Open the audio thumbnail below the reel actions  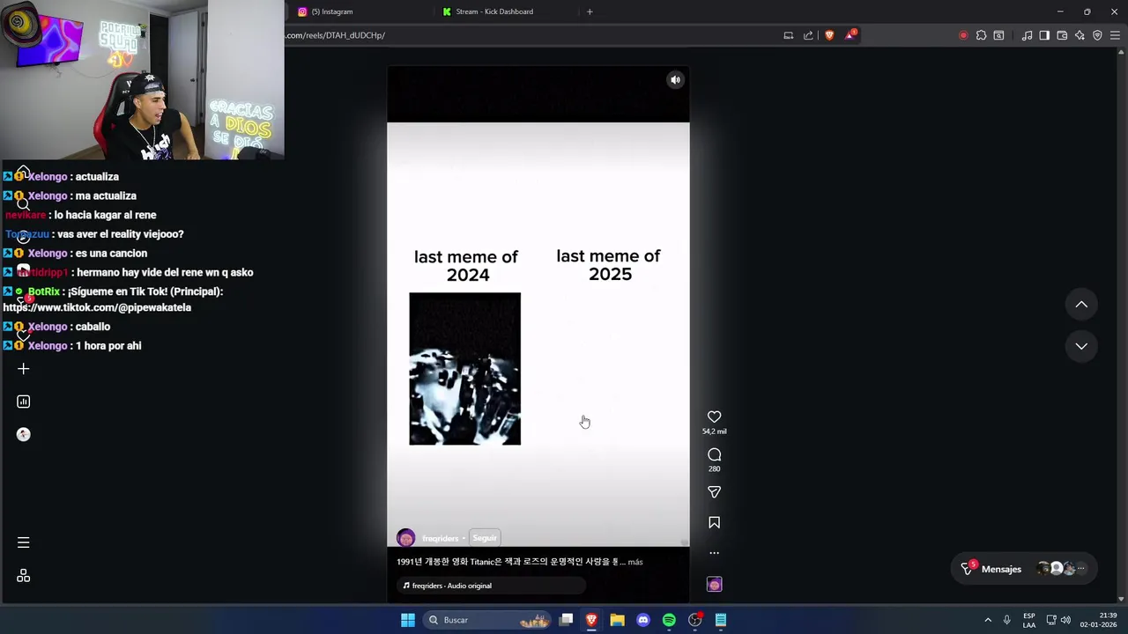click(714, 585)
